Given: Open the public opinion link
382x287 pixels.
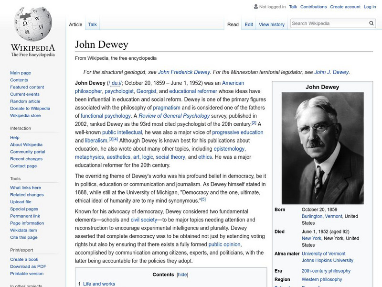Looking at the screenshot, I should [224, 244].
